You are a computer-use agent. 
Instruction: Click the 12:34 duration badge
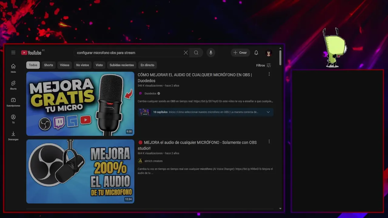(129, 199)
